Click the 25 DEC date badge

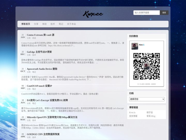(23, 53)
